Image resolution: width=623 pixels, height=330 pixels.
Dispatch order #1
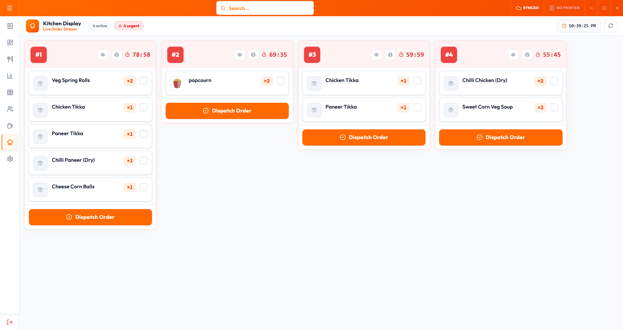(x=90, y=217)
